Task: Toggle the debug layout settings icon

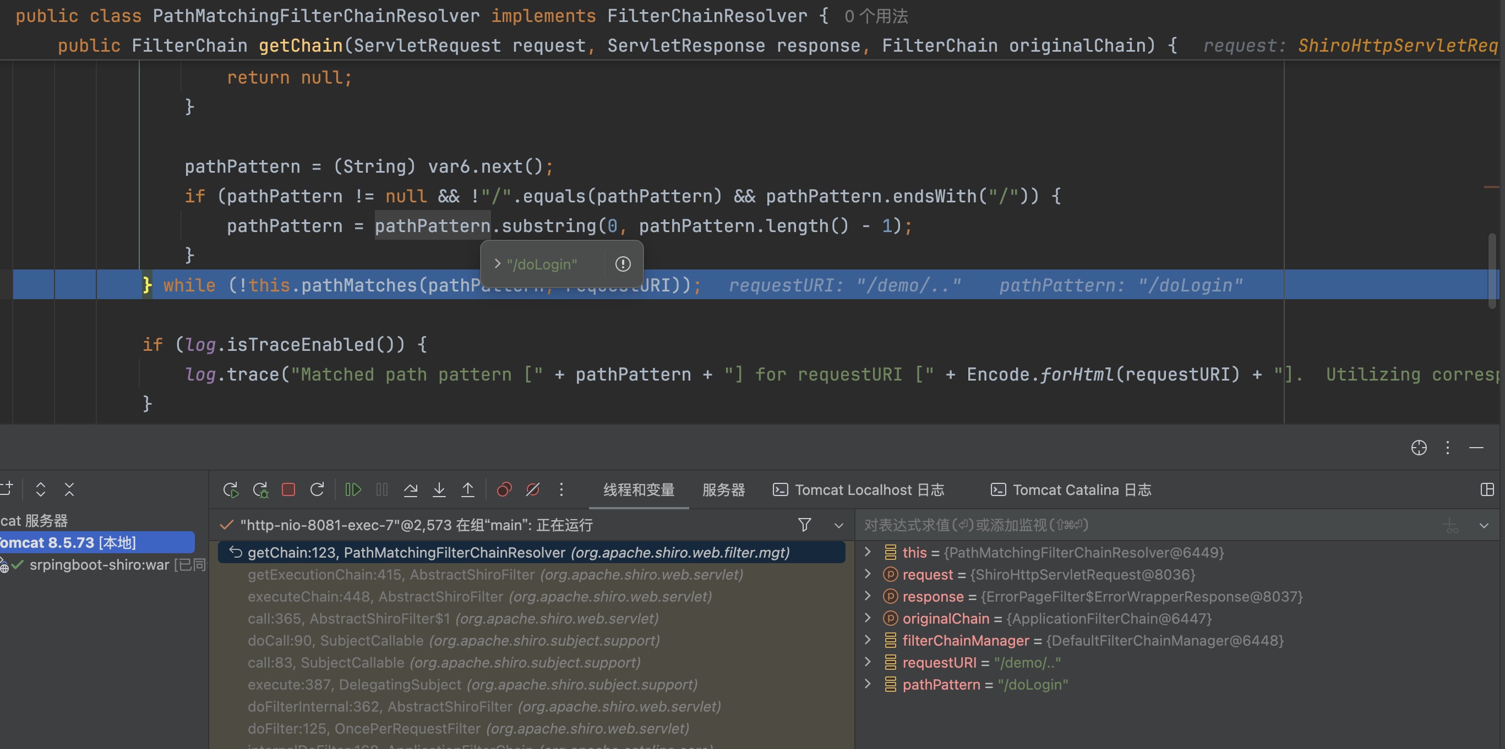Action: [1487, 489]
